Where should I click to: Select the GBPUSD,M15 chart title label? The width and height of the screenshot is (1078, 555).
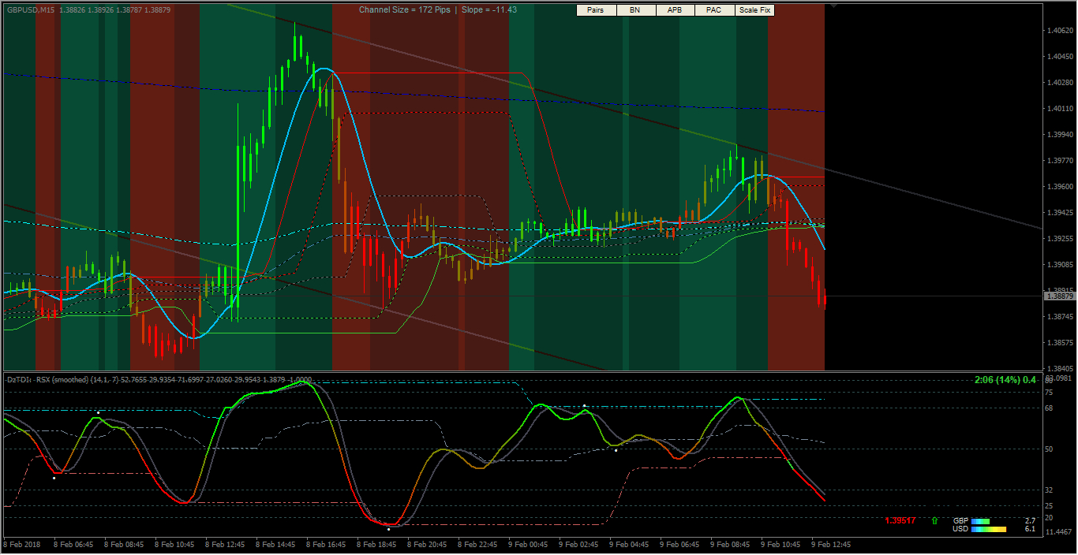coord(32,9)
